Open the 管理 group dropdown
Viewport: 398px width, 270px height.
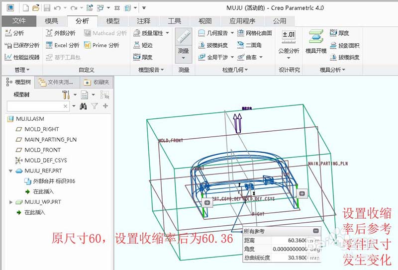click(22, 70)
